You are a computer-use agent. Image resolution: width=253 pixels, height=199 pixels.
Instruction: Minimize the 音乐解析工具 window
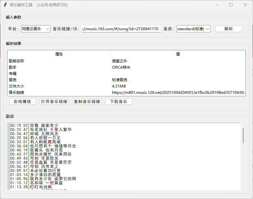[x=216, y=5]
